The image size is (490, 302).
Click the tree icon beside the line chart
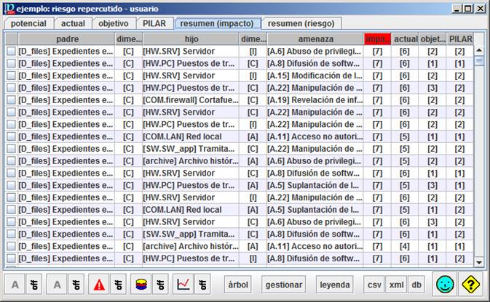pyautogui.click(x=205, y=285)
